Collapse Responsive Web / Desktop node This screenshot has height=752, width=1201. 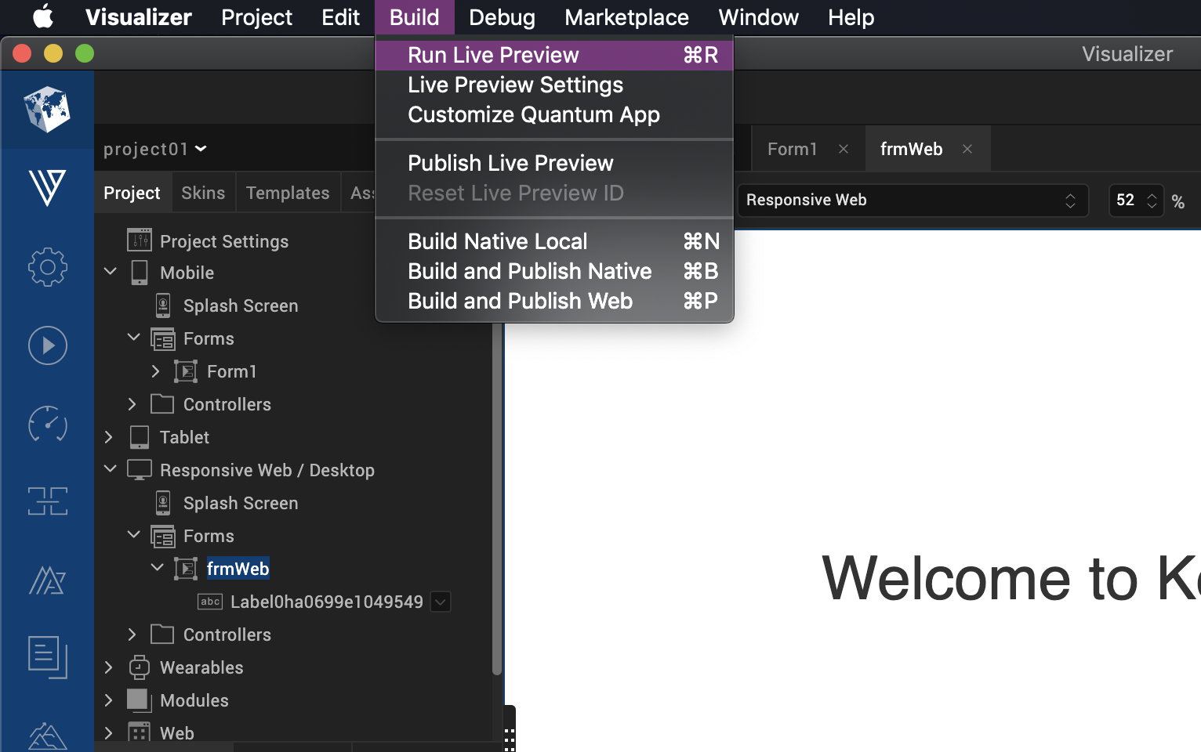[111, 468]
